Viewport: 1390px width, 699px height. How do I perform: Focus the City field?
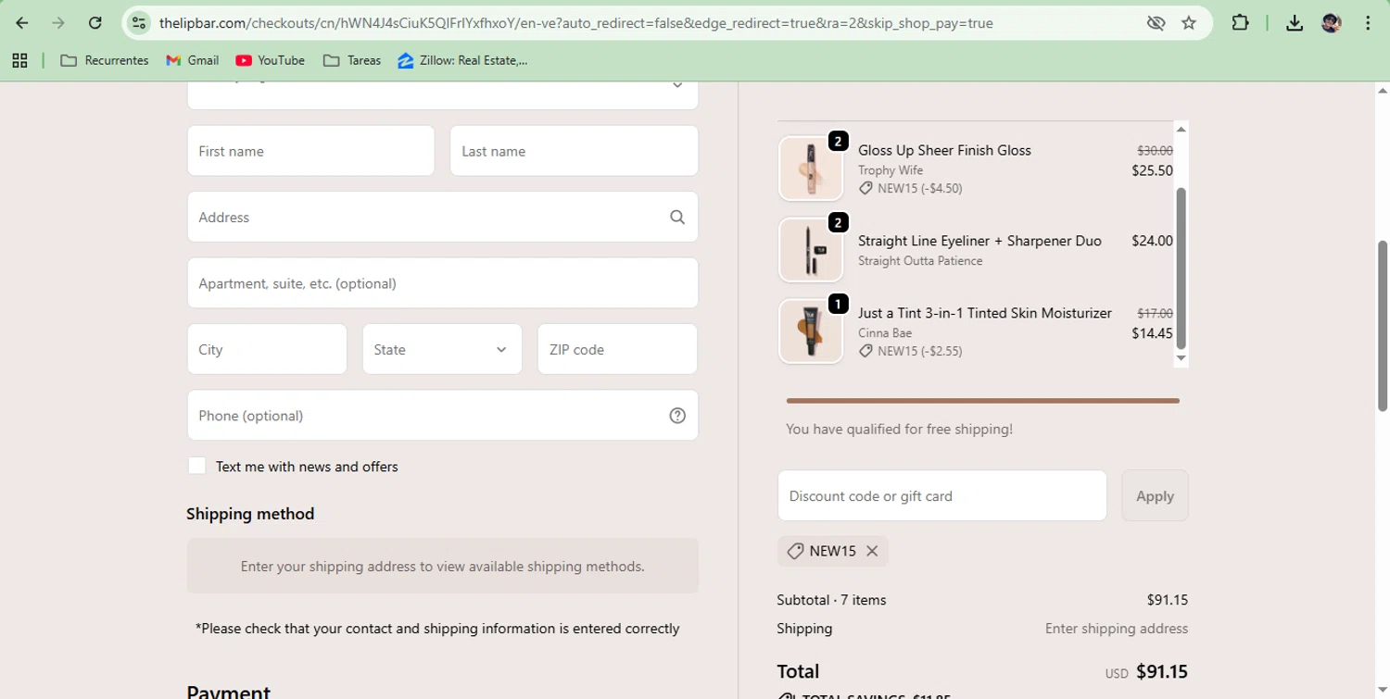tap(267, 349)
